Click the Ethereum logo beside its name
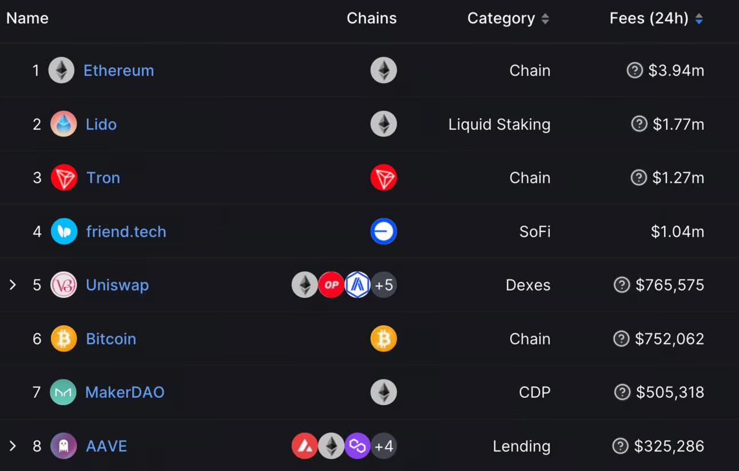The height and width of the screenshot is (471, 739). click(x=61, y=71)
